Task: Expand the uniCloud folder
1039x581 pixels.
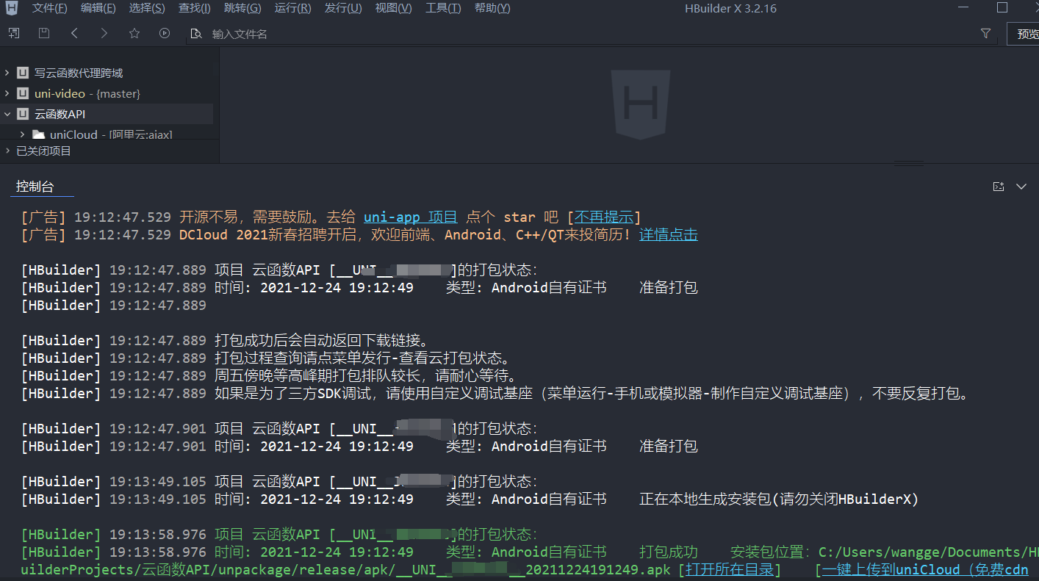Action: point(22,134)
